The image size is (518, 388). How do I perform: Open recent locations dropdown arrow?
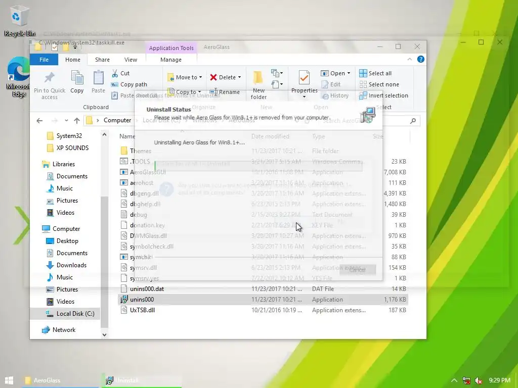[66, 120]
